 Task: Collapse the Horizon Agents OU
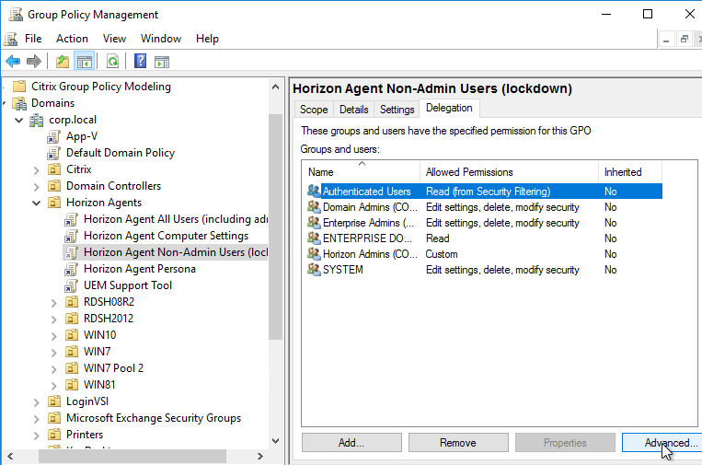coord(36,203)
